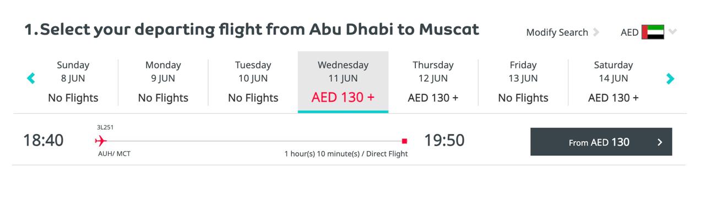Select Tuesday 10 JUN date tab
The width and height of the screenshot is (705, 201).
(x=253, y=82)
